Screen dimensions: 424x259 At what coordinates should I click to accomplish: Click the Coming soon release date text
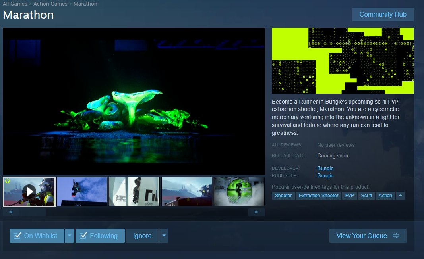click(333, 155)
